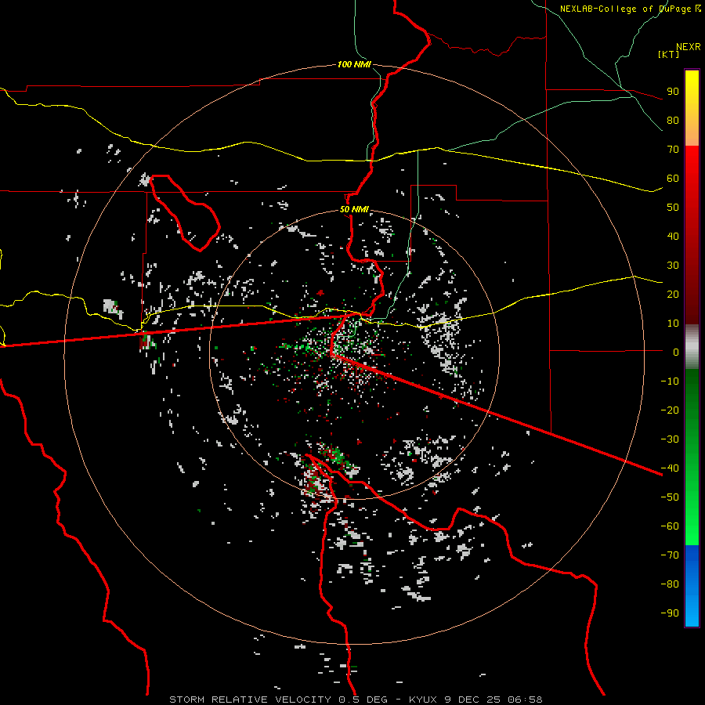Click the [KT] units label
Viewport: 705px width, 705px height.
tap(669, 54)
